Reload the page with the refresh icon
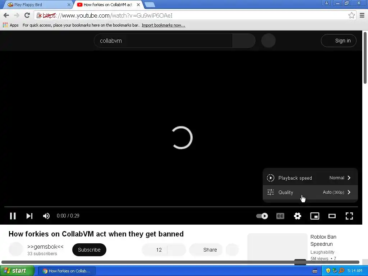This screenshot has height=276, width=368. 27,15
